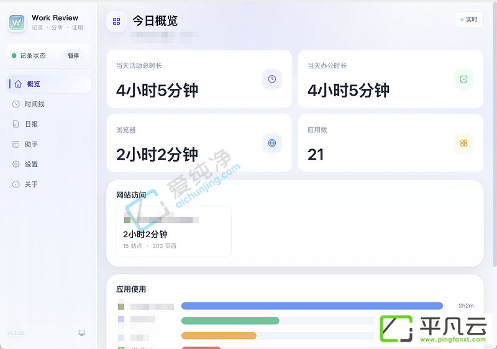Click the clock icon beside 时间线
497x349 pixels.
(16, 104)
